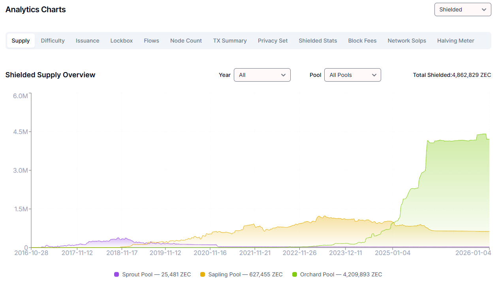
Task: Click the chevron arrow in the Year dropdown
Action: pos(283,75)
